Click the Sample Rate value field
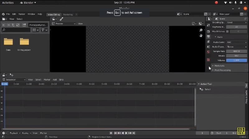This screenshot has height=139, width=249. point(237,51)
